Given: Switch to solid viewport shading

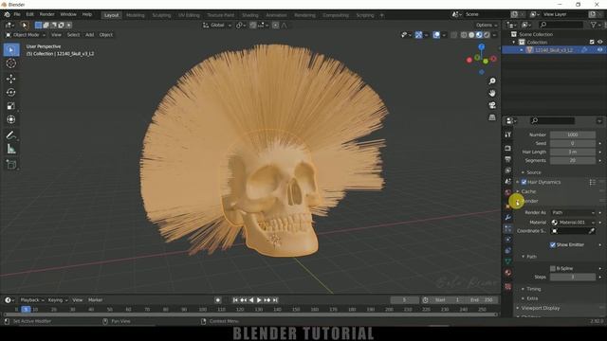Looking at the screenshot, I should (471, 35).
